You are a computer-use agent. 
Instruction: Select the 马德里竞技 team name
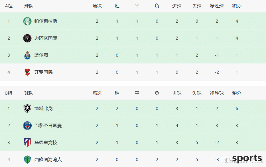pos(46,143)
